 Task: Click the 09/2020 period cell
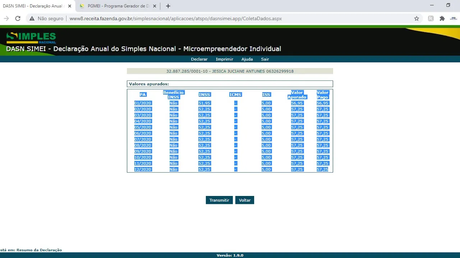[x=143, y=151]
